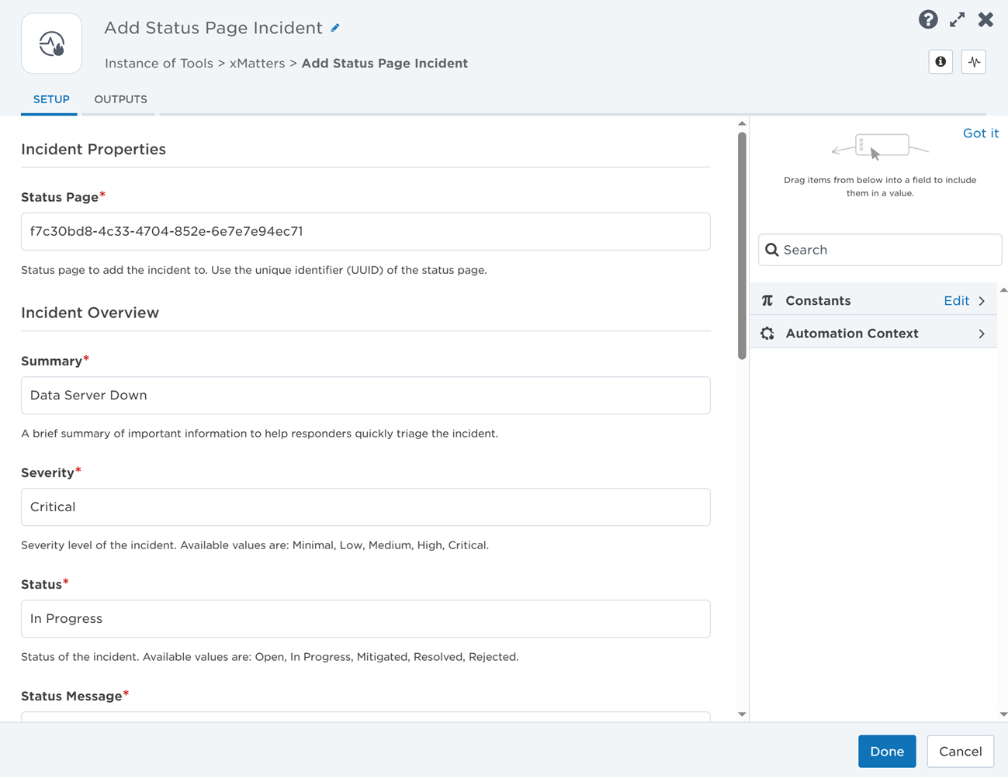Click into the Severity input field
The width and height of the screenshot is (1008, 778).
coord(365,507)
